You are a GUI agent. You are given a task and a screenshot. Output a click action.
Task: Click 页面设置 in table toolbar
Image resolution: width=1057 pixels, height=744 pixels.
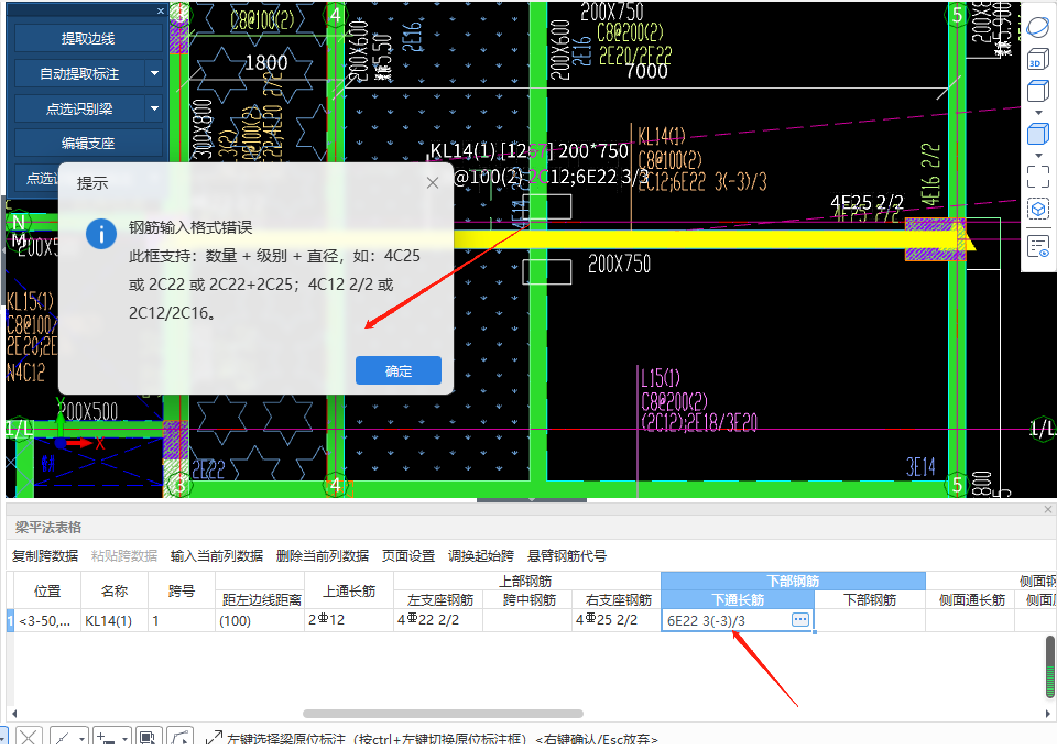tap(408, 556)
